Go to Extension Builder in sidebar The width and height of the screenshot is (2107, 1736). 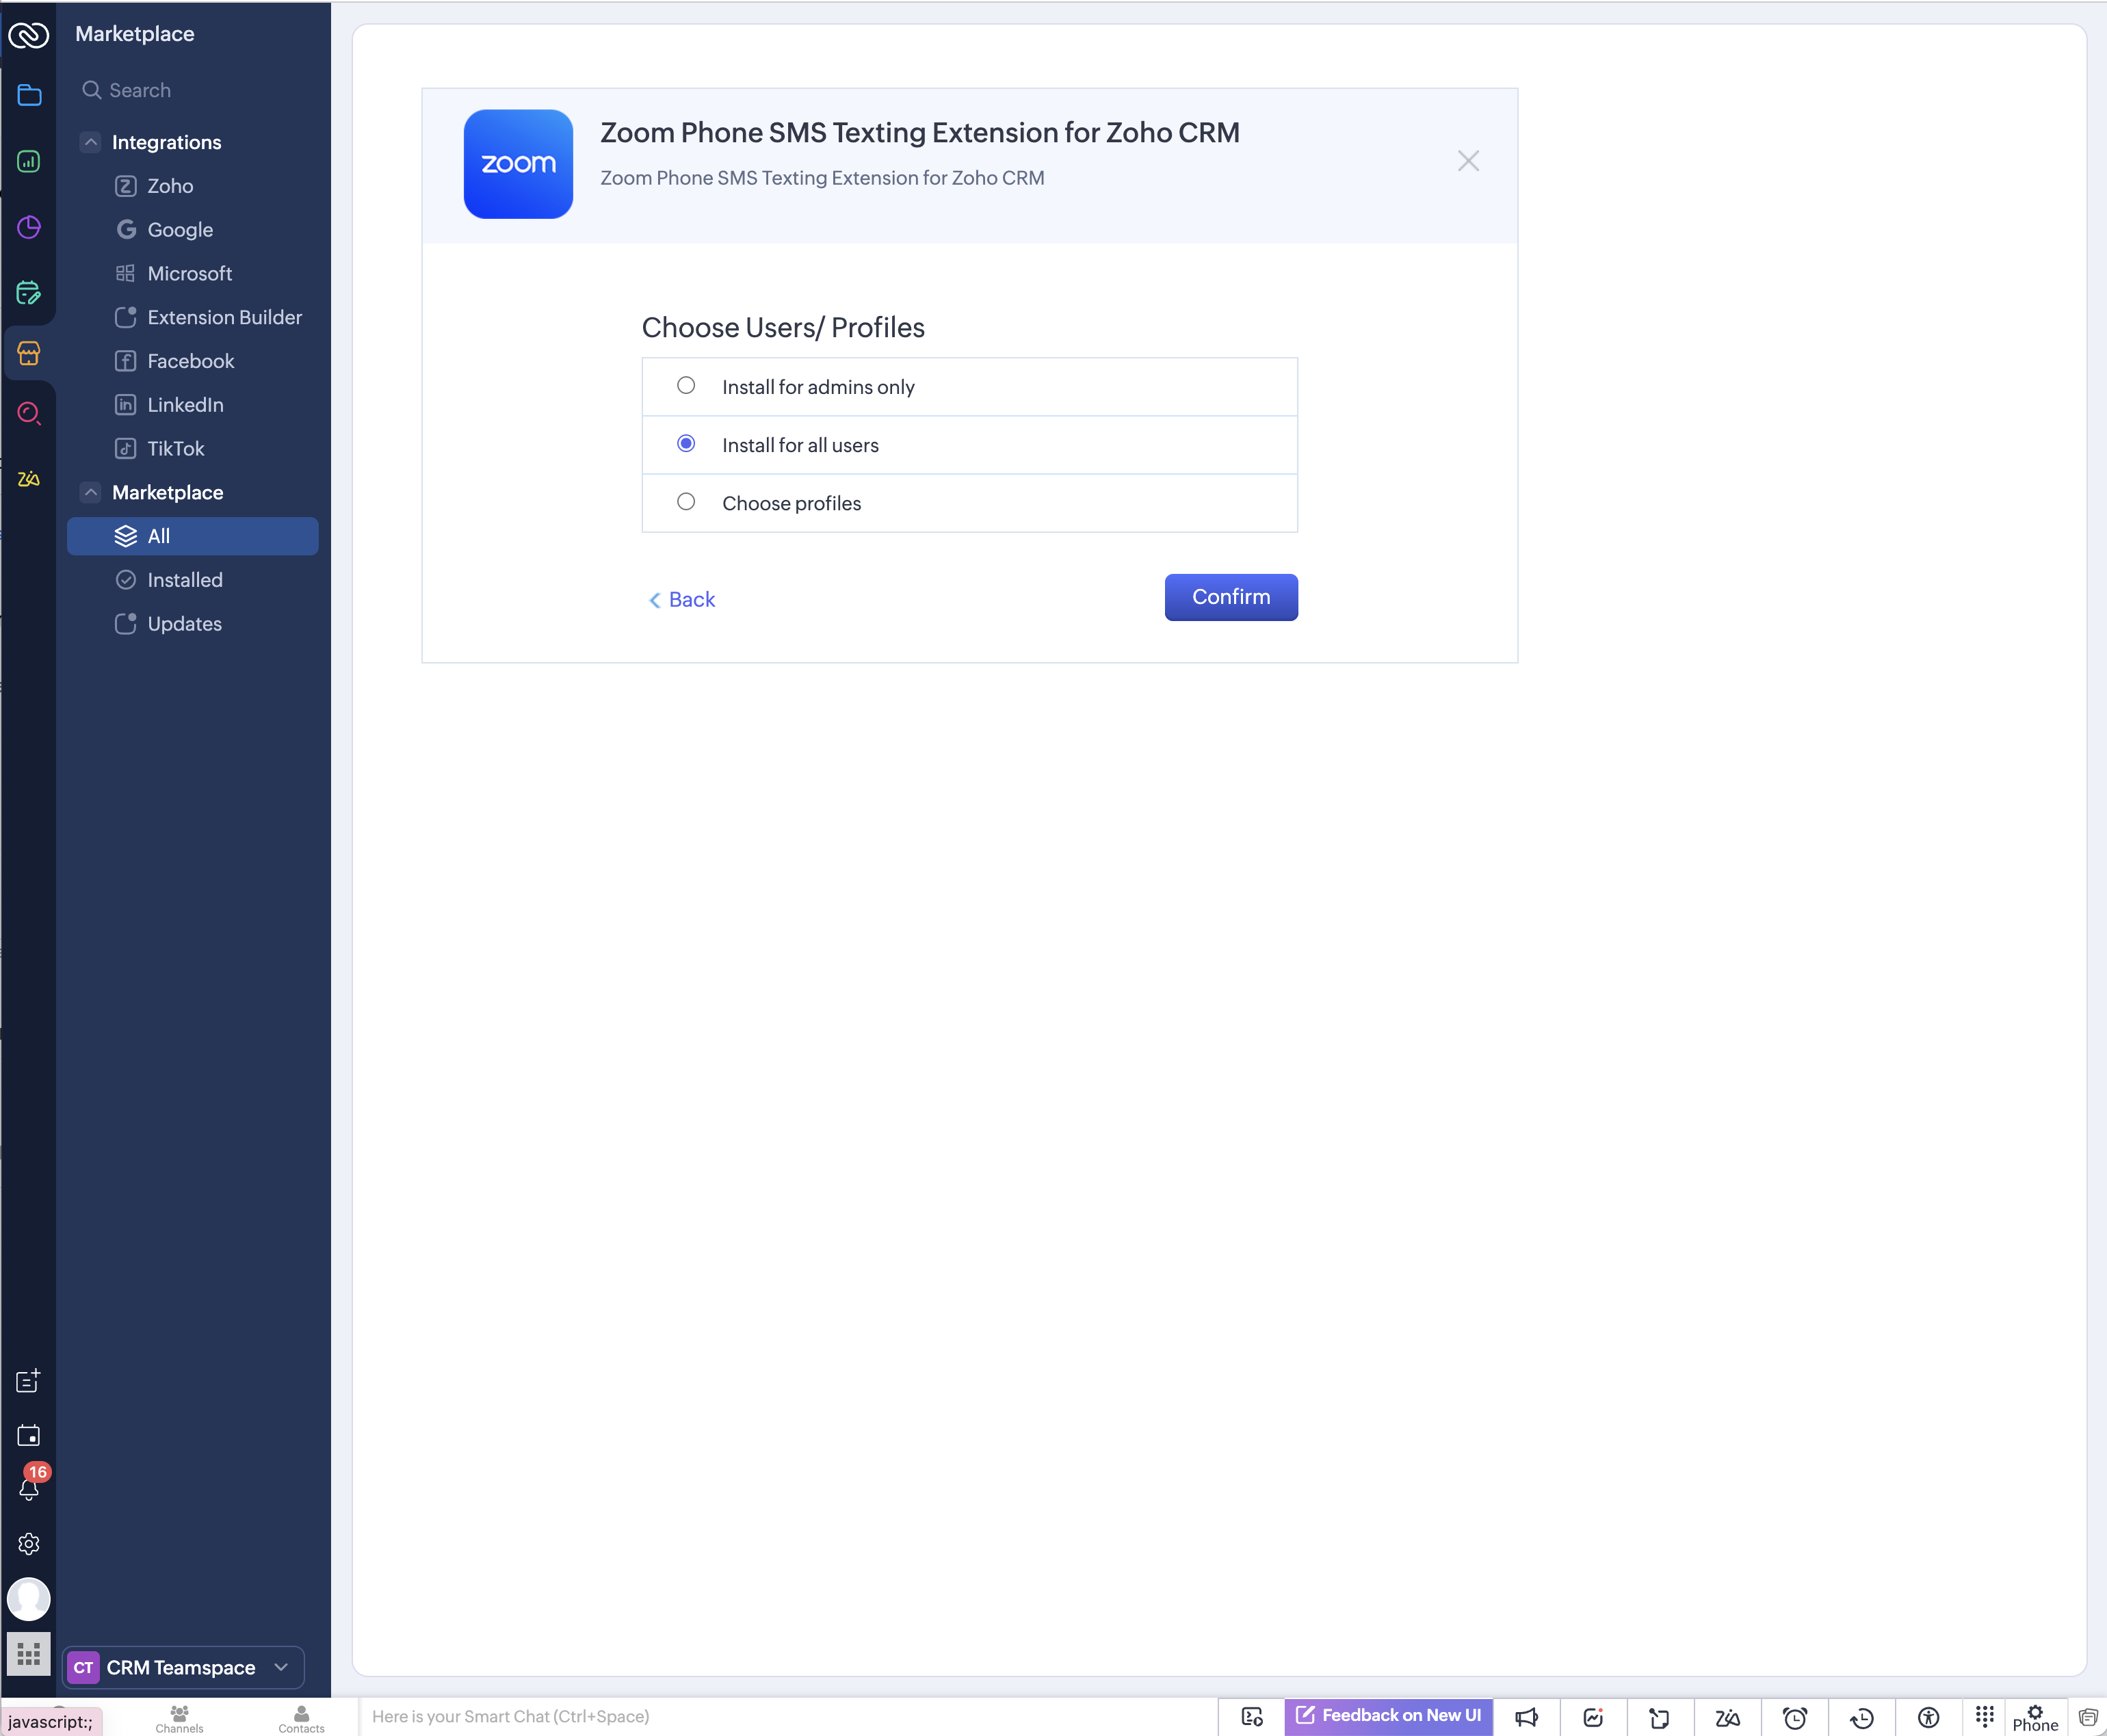click(x=224, y=317)
